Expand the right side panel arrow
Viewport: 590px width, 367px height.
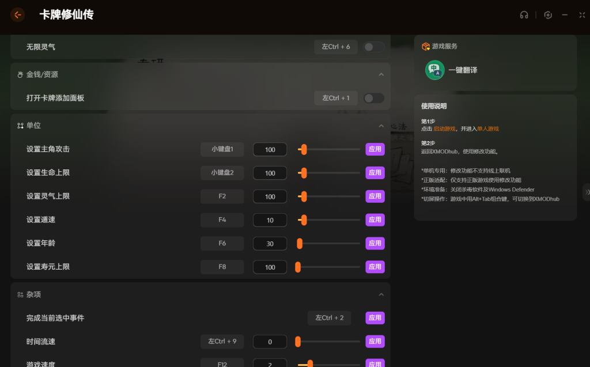(586, 192)
